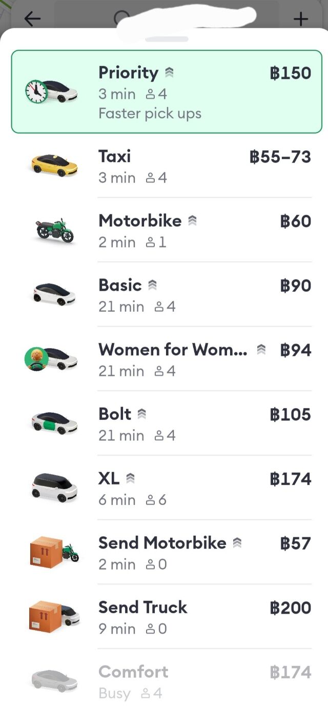This screenshot has height=707, width=328.
Task: Choose the XL ฿174 ride option
Action: tap(164, 488)
